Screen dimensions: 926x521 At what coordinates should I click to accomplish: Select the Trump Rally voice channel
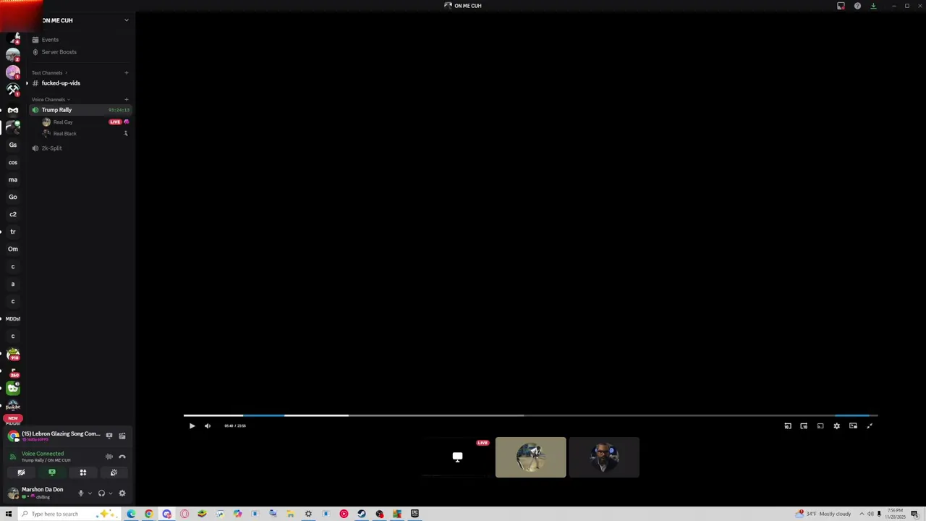pos(81,110)
